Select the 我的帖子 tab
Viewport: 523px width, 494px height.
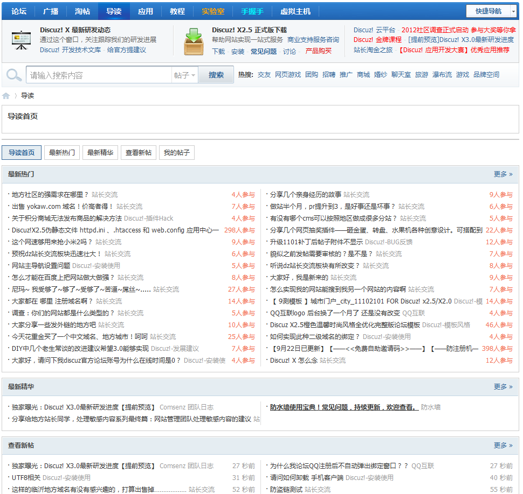click(x=177, y=153)
